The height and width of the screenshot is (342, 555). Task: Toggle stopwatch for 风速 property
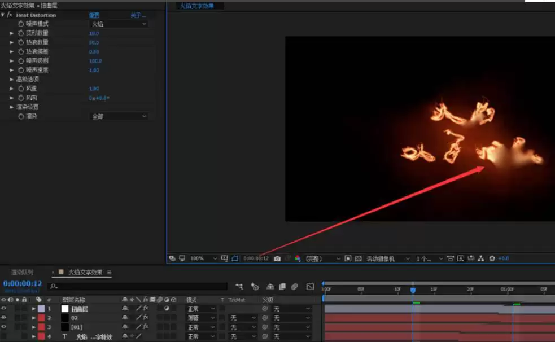click(21, 89)
